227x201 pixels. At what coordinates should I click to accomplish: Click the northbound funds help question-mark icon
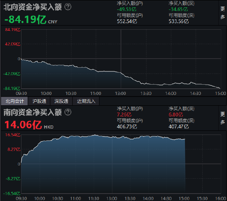pos(68,7)
